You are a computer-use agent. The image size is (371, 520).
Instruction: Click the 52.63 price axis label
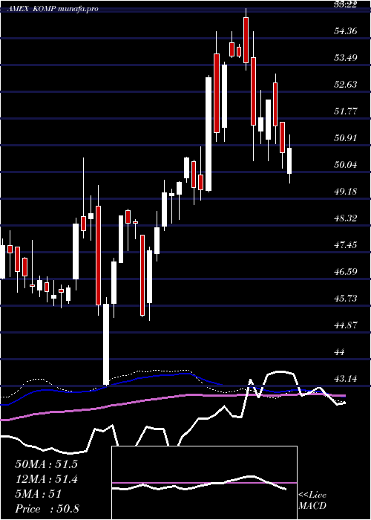[x=346, y=85]
